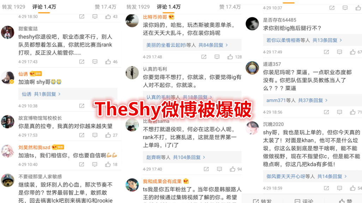Like 道道357's comment with 71 likes
The width and height of the screenshot is (362, 203).
point(352,112)
